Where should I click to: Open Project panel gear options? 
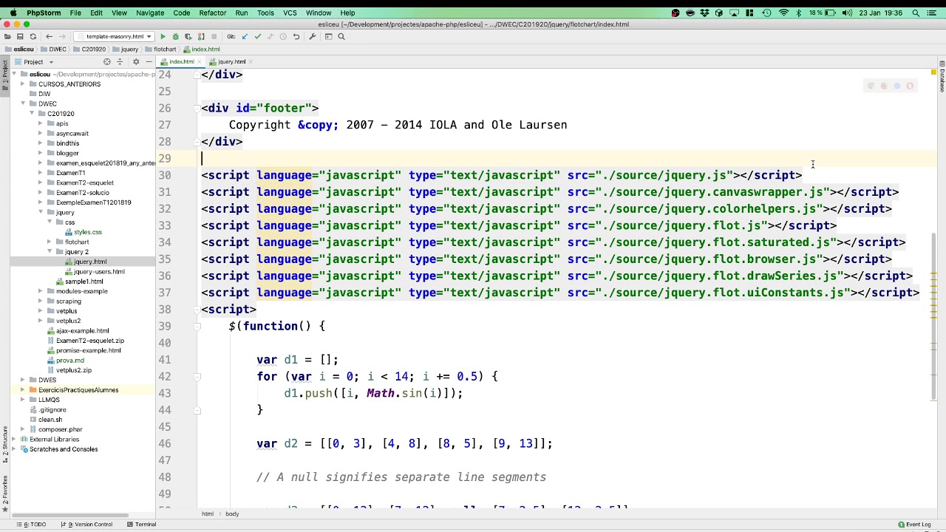[136, 62]
